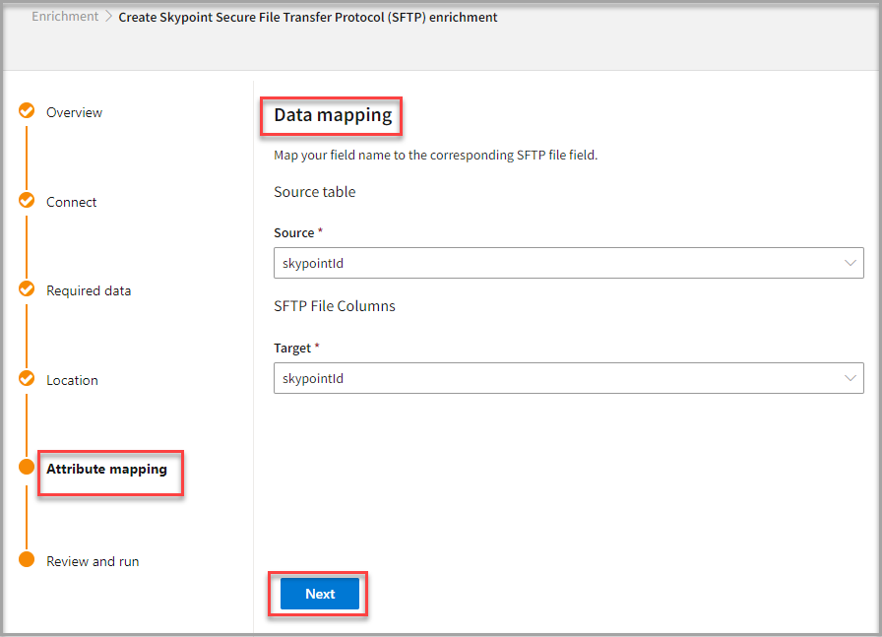Click the Overview step checkmark icon

pyautogui.click(x=27, y=111)
